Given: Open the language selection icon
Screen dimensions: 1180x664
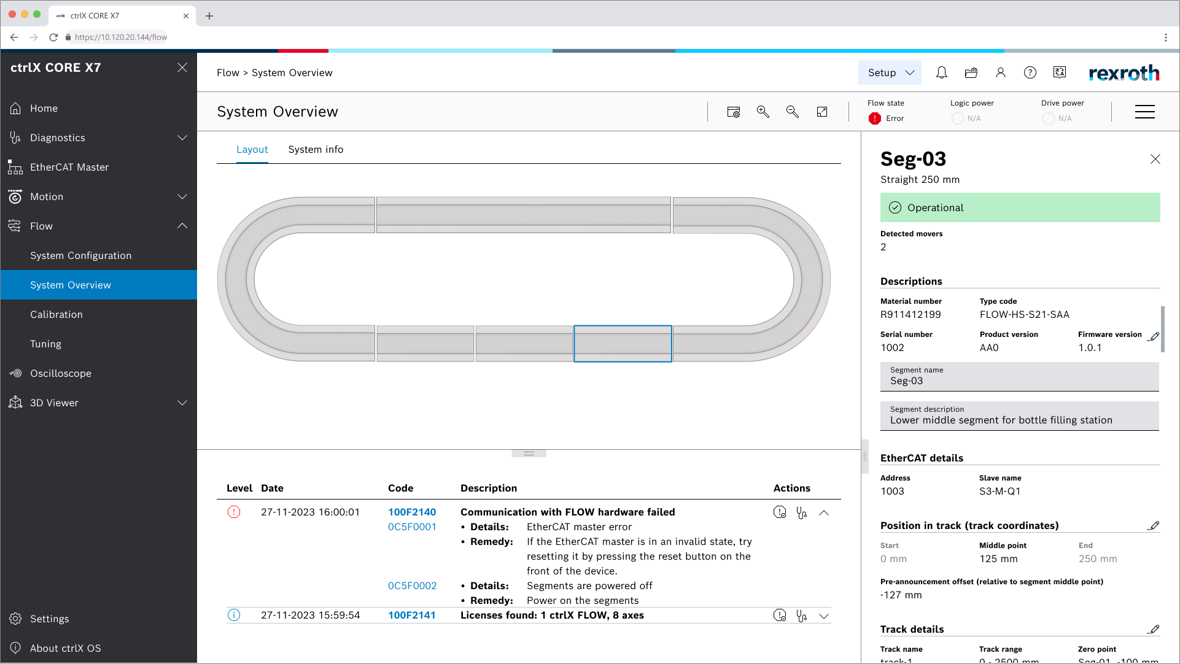Looking at the screenshot, I should point(1059,72).
